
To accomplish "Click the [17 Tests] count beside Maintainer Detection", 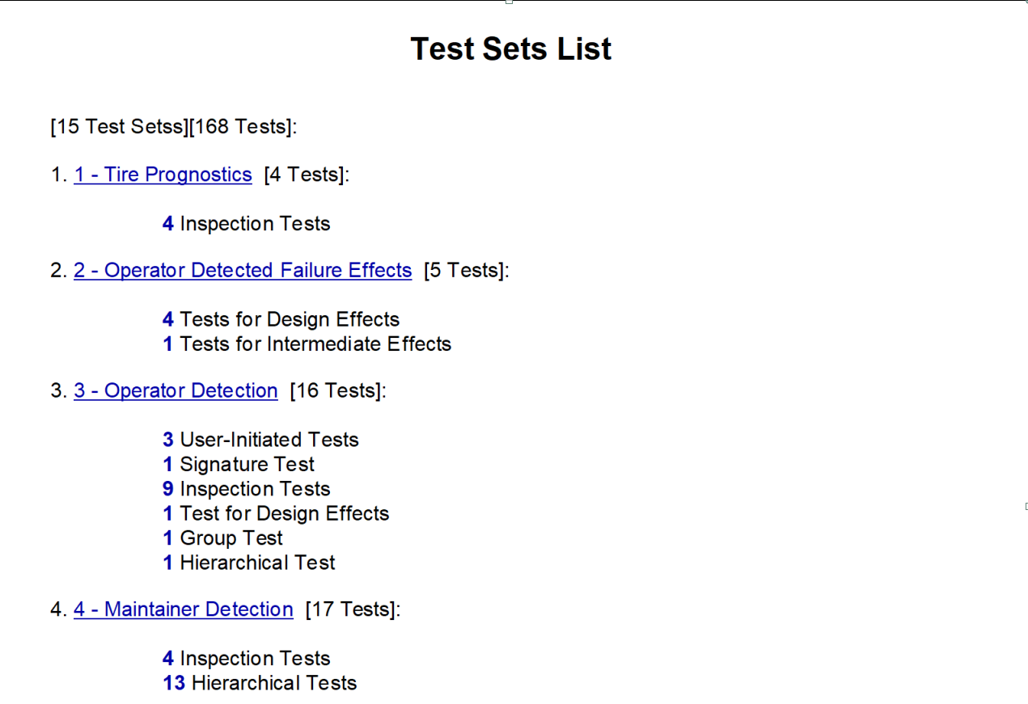I will click(353, 609).
